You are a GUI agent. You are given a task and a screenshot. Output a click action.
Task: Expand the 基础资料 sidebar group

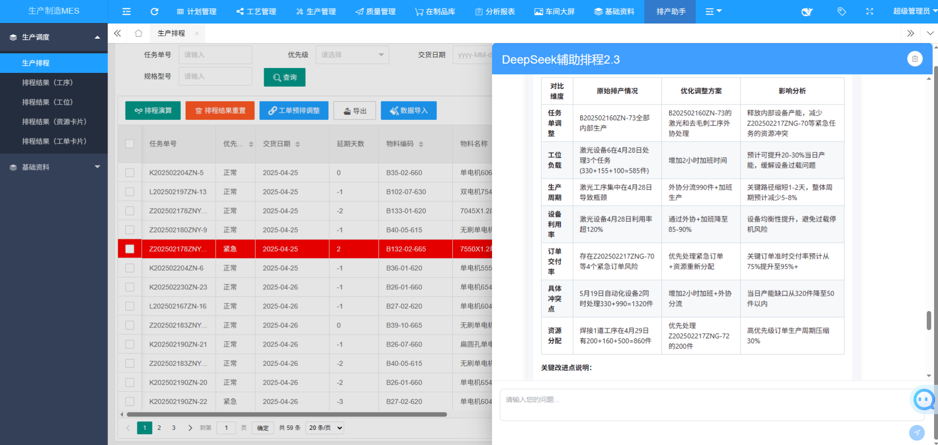click(98, 167)
